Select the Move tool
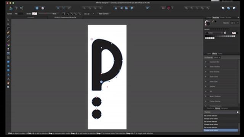The image size is (244, 137). click(x=8, y=20)
